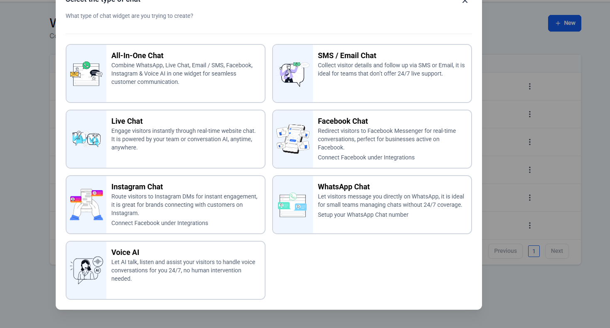Click the text "Redirect visitors to Facebook Messenger"

[387, 139]
